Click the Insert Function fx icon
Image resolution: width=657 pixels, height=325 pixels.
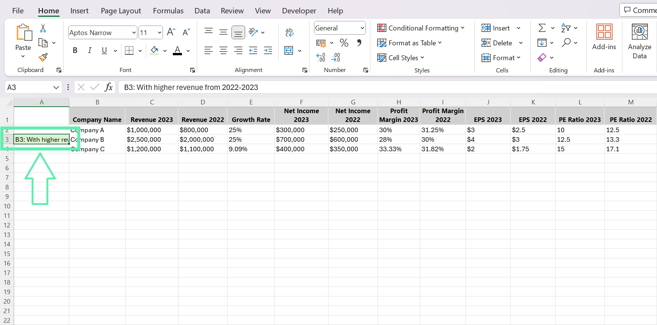pyautogui.click(x=109, y=87)
